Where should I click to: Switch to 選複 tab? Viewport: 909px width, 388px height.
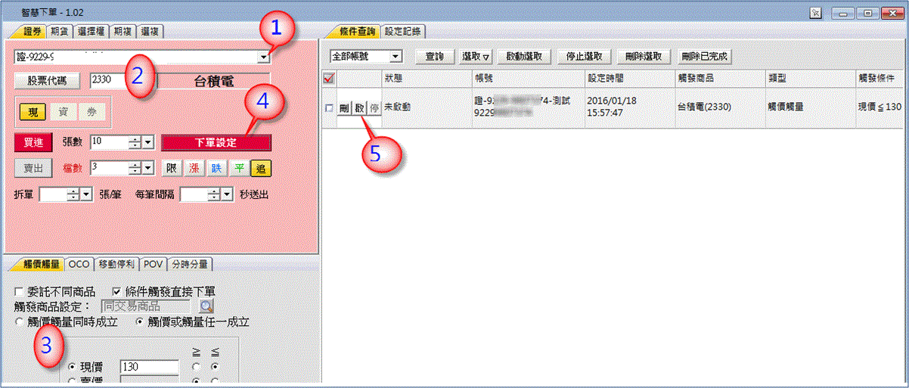(x=150, y=31)
